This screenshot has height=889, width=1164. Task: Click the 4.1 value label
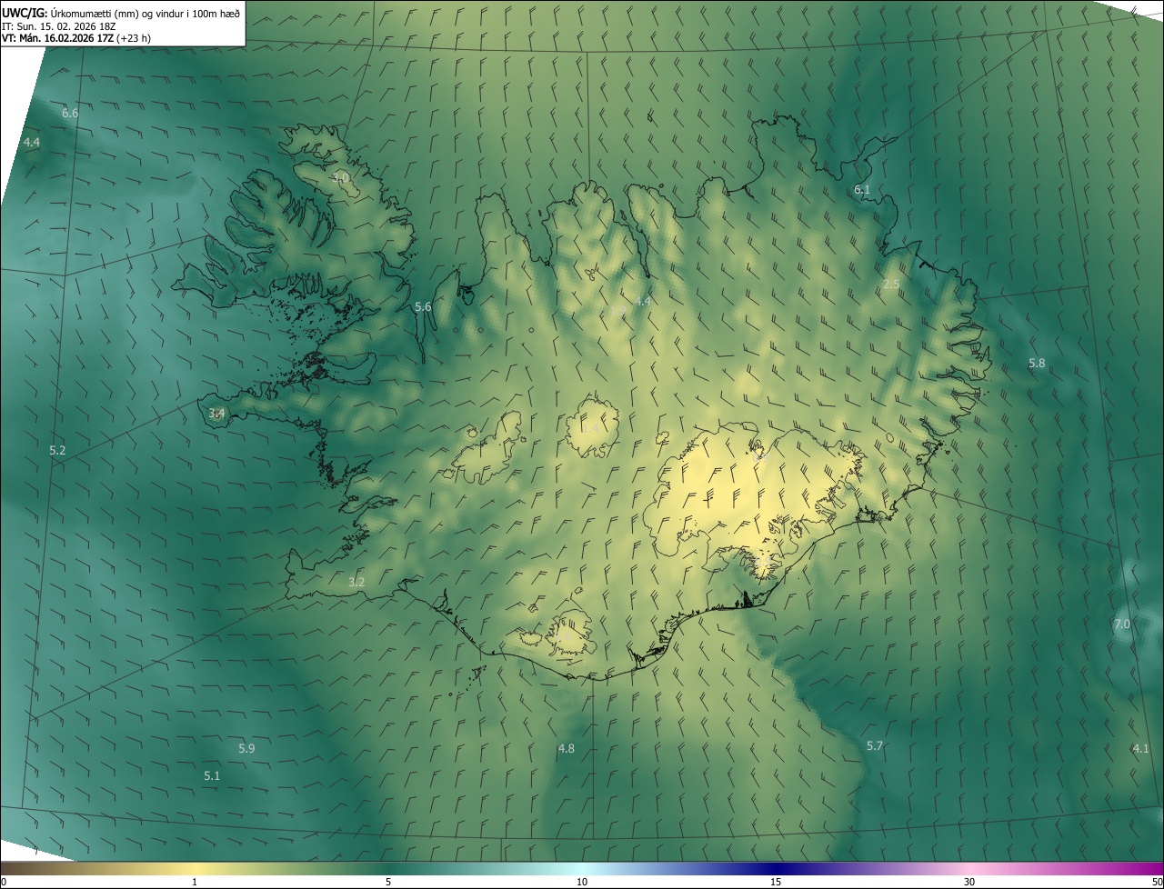click(1140, 749)
